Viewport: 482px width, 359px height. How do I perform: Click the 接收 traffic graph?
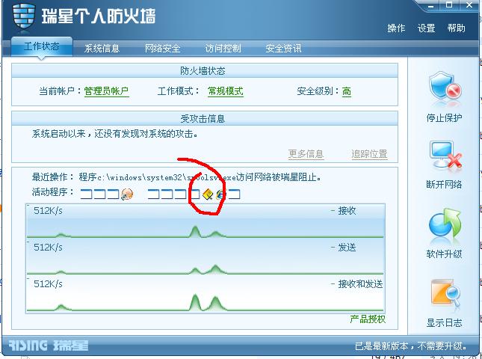click(205, 221)
